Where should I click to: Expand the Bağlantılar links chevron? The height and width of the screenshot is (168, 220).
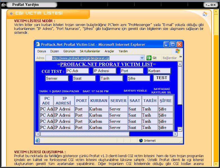coord(181,57)
